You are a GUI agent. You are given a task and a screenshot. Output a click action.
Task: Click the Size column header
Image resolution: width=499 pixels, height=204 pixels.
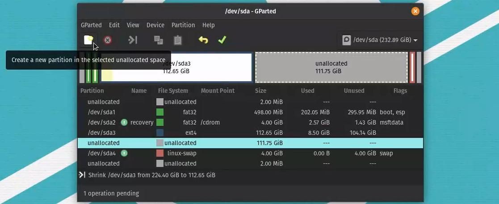[260, 91]
